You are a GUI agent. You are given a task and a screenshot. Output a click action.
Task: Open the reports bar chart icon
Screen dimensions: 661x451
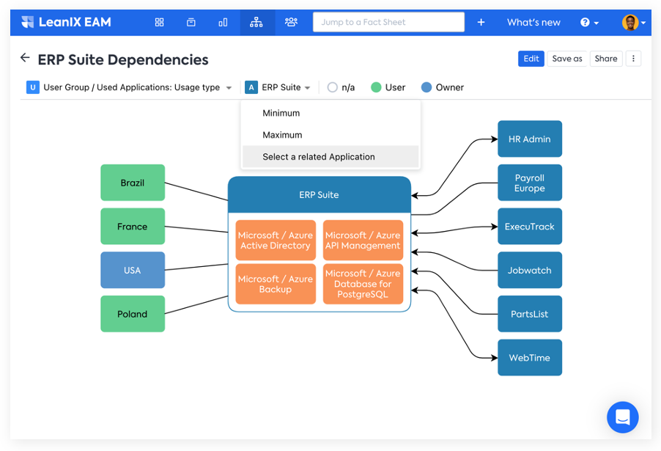coord(223,22)
